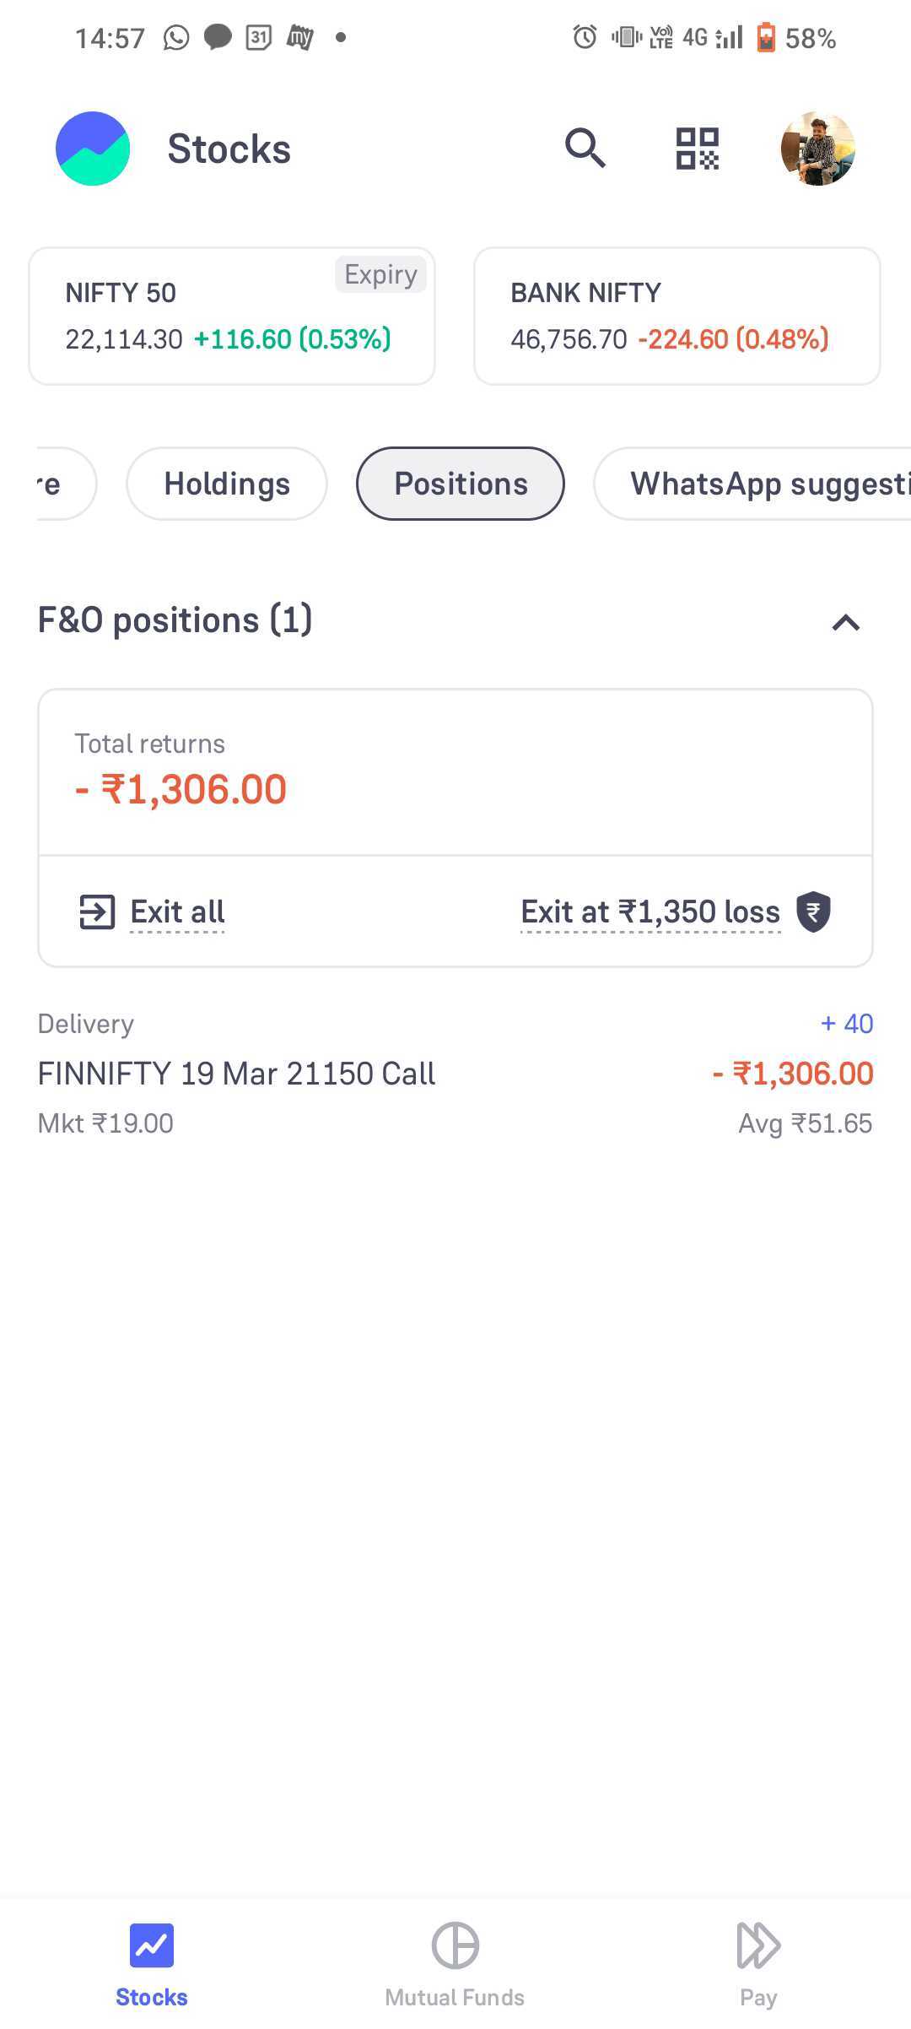Collapse the F&O positions section chevron
911x2029 pixels.
[x=846, y=623]
